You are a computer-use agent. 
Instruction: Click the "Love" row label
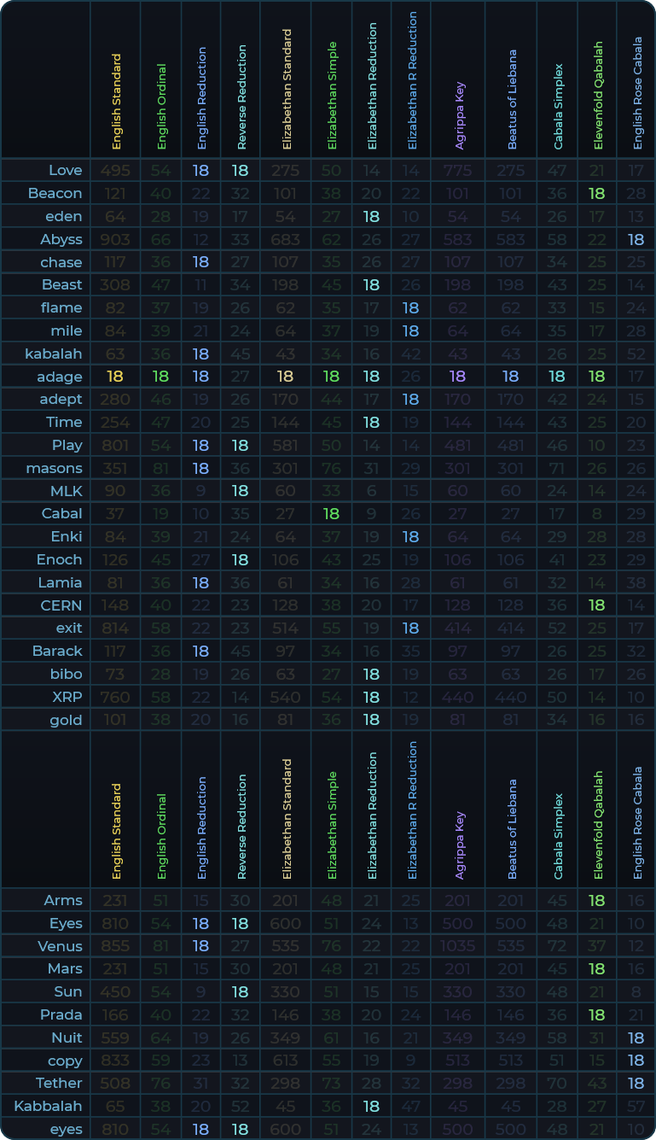click(65, 170)
